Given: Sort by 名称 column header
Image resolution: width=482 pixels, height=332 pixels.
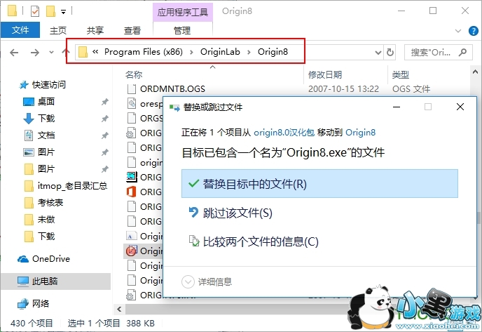Looking at the screenshot, I should click(x=134, y=75).
